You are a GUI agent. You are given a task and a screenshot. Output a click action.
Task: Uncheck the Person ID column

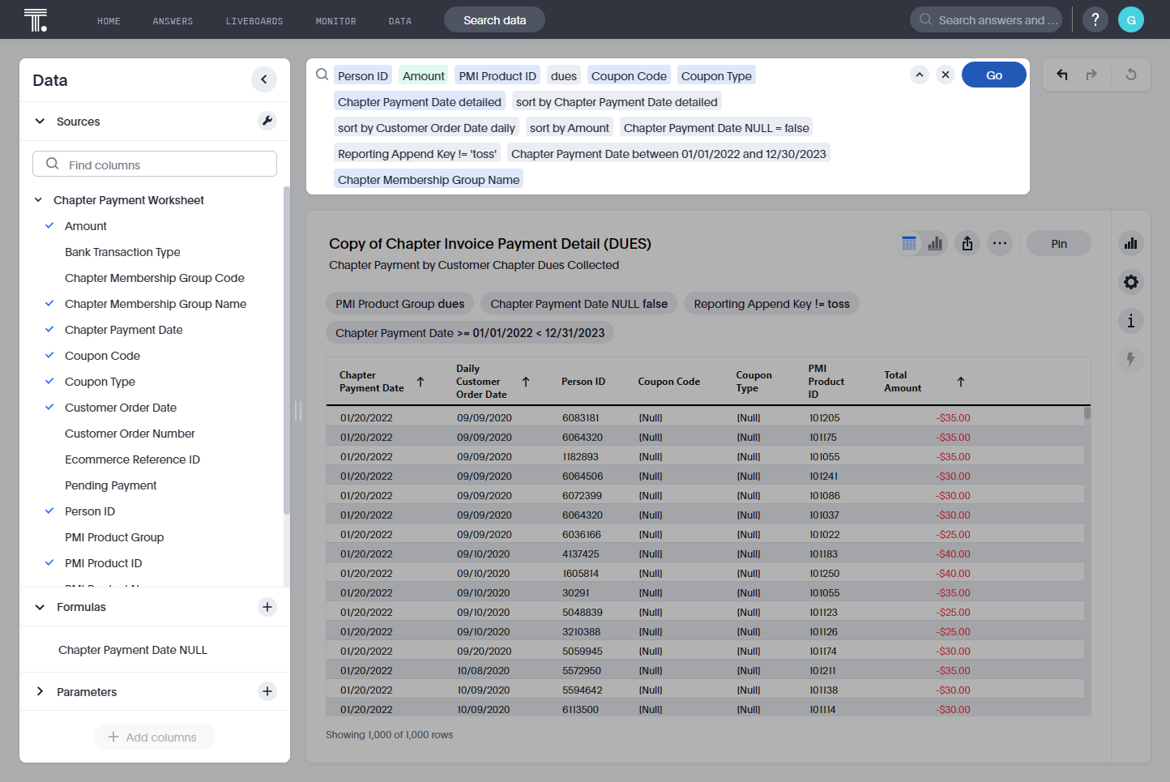click(49, 511)
